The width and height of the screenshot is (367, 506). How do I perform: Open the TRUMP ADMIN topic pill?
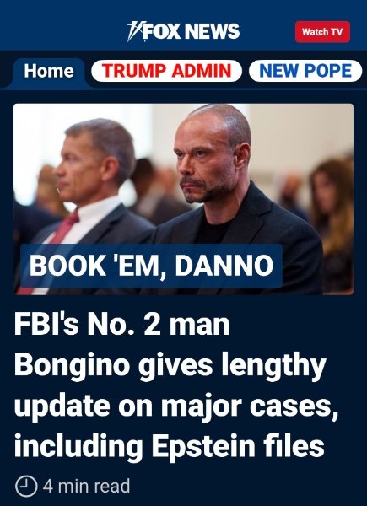[x=166, y=71]
